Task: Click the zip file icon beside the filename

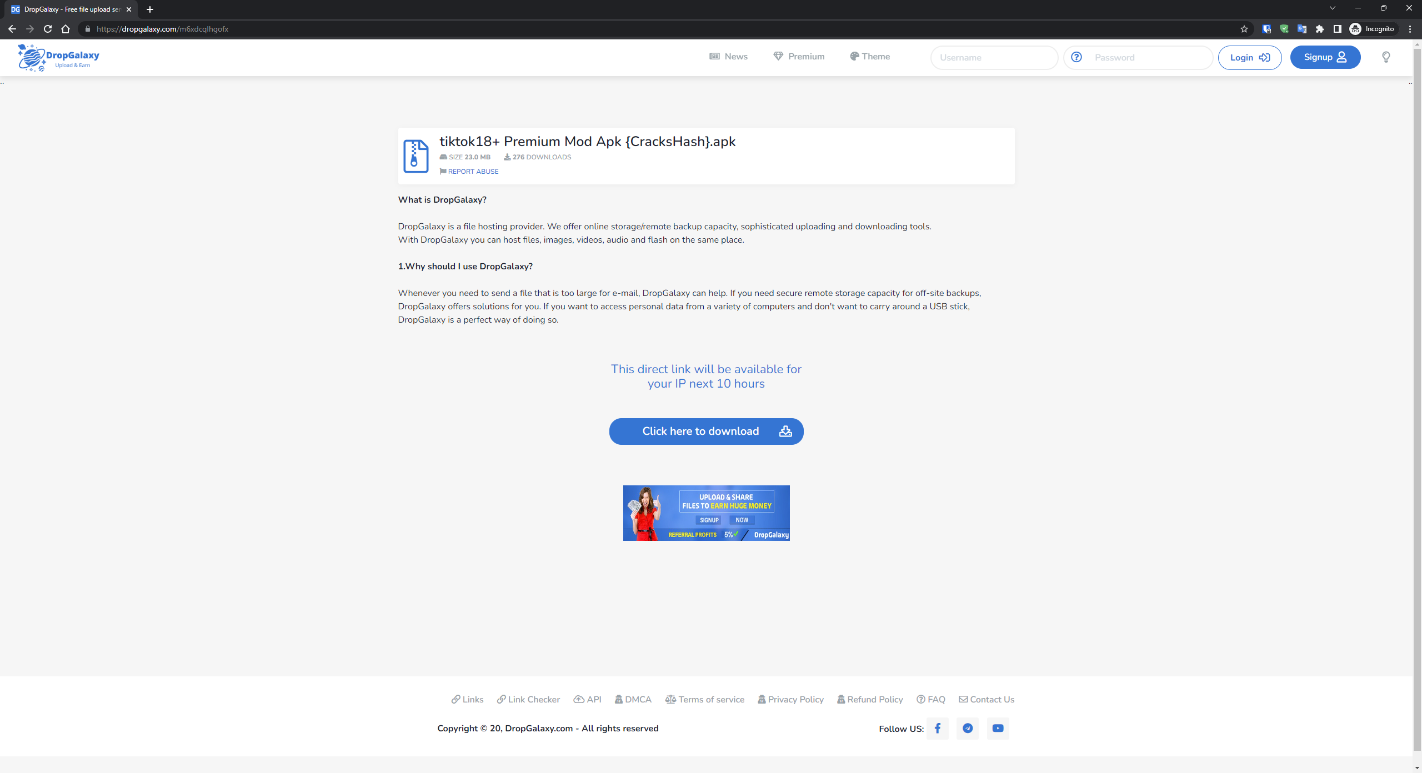Action: (x=415, y=156)
